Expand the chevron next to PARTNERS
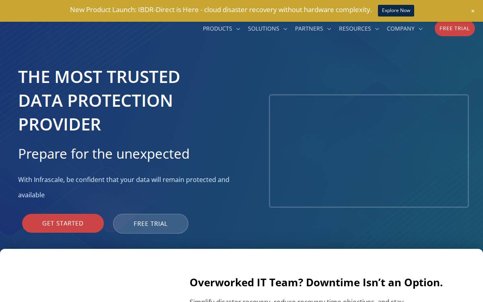 click(x=329, y=29)
